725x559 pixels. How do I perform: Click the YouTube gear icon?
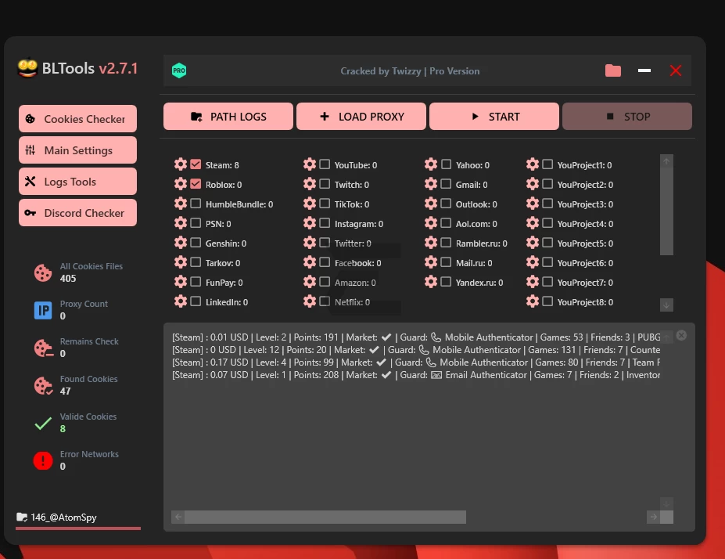pos(310,164)
